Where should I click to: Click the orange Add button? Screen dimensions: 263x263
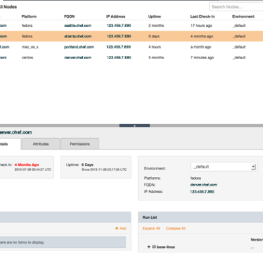click(121, 228)
